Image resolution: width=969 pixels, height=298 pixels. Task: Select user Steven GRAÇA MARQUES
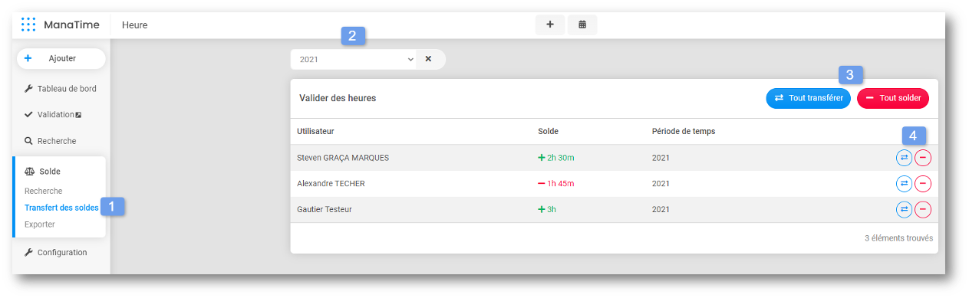point(343,158)
